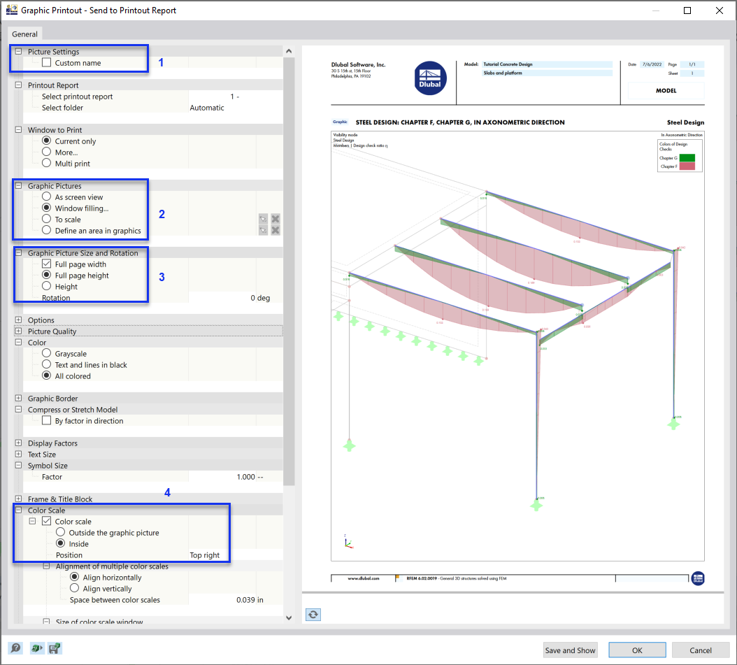The width and height of the screenshot is (737, 665).
Task: Expand the Display Factors section
Action: point(18,443)
